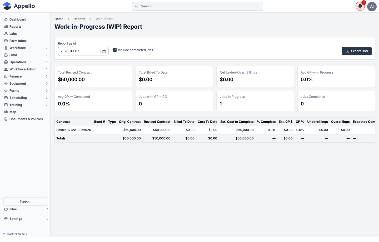Click the Files folder icon
Viewport: 379px width, 242px height.
[x=6, y=209]
